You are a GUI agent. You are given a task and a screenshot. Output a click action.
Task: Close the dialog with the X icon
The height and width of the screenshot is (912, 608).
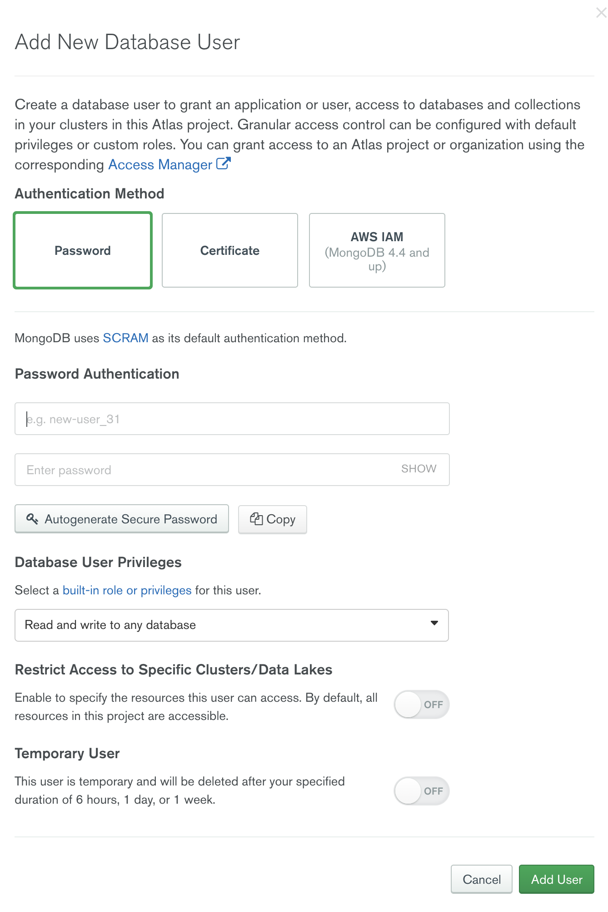click(601, 13)
